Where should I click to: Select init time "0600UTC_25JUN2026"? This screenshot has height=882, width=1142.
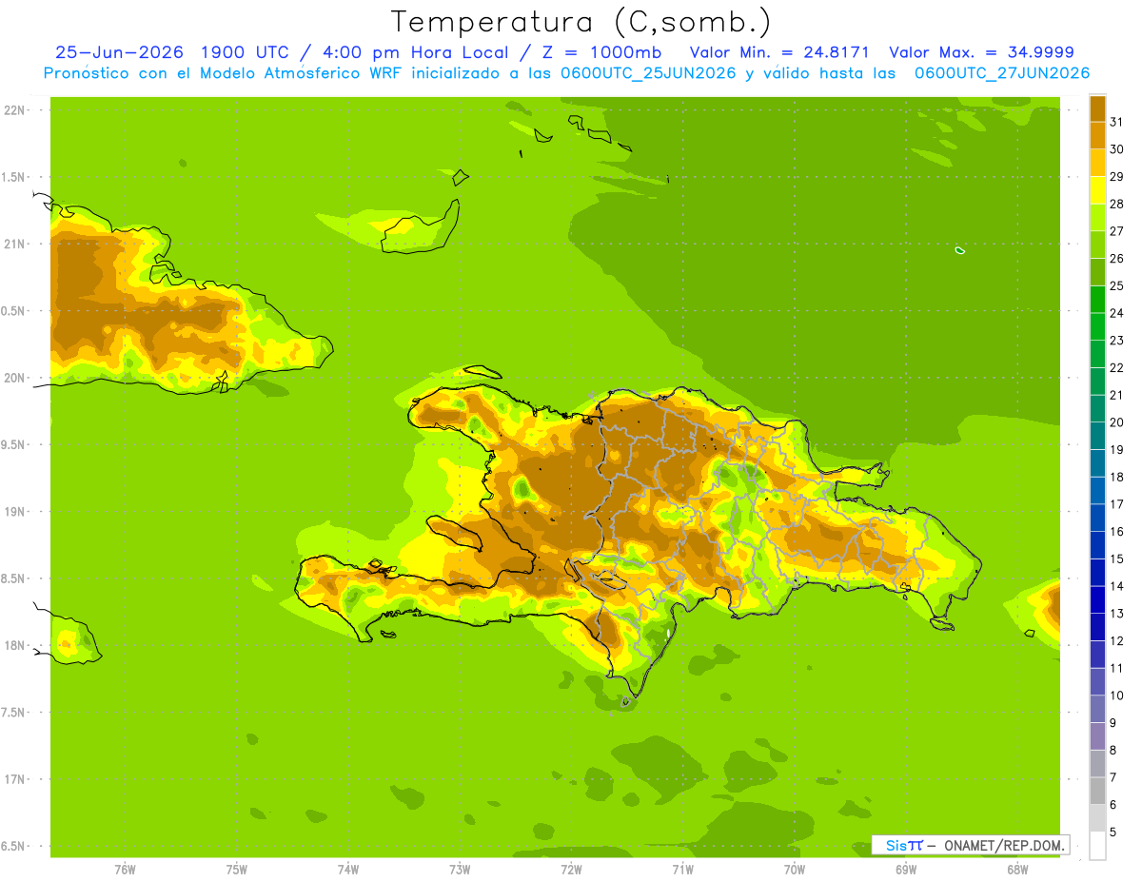pyautogui.click(x=648, y=73)
